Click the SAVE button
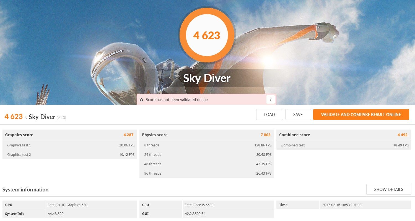 tap(298, 115)
